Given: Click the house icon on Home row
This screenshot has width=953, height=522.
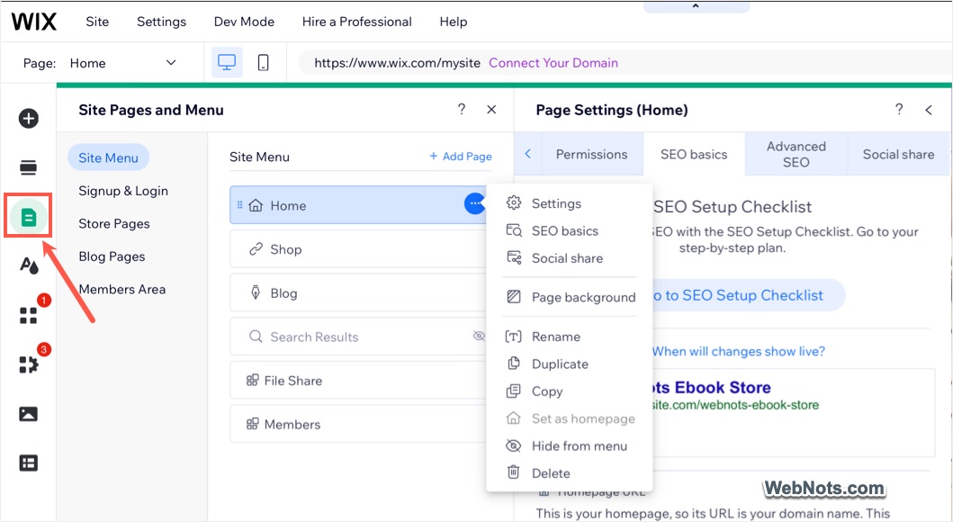Looking at the screenshot, I should [256, 205].
